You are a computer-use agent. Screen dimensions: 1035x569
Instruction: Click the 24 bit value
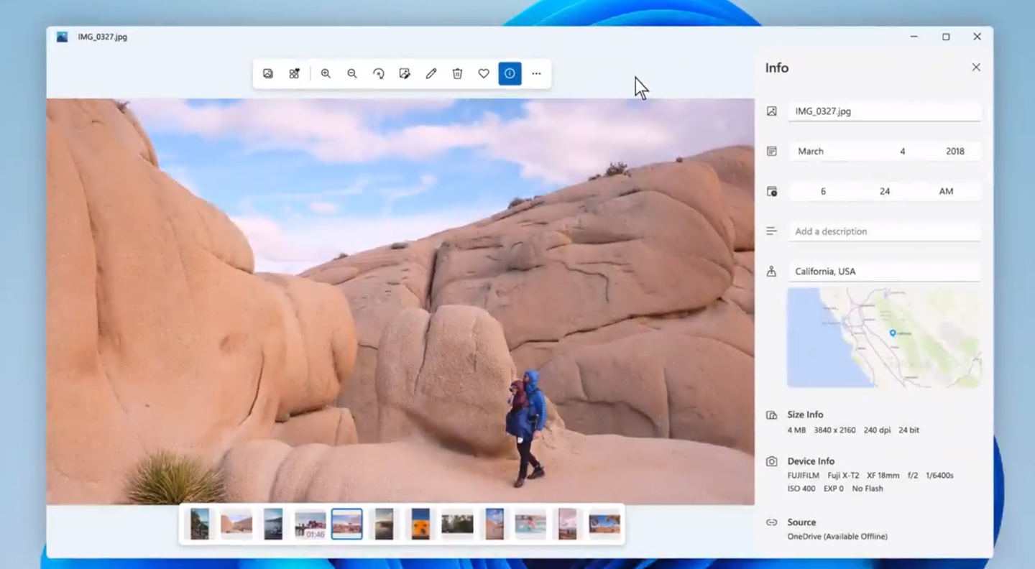[x=908, y=430]
